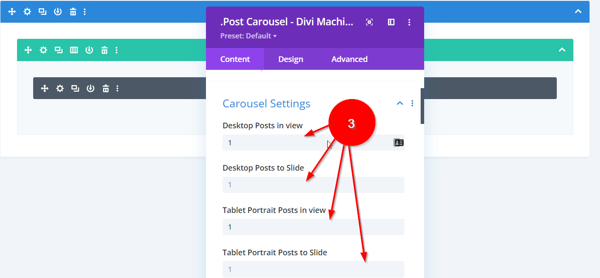
Task: Switch to the Advanced tab
Action: (349, 59)
